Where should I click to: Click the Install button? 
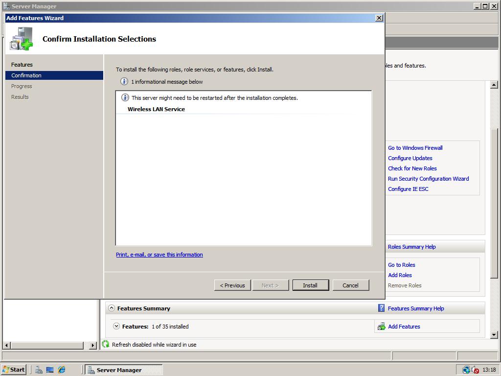point(311,285)
